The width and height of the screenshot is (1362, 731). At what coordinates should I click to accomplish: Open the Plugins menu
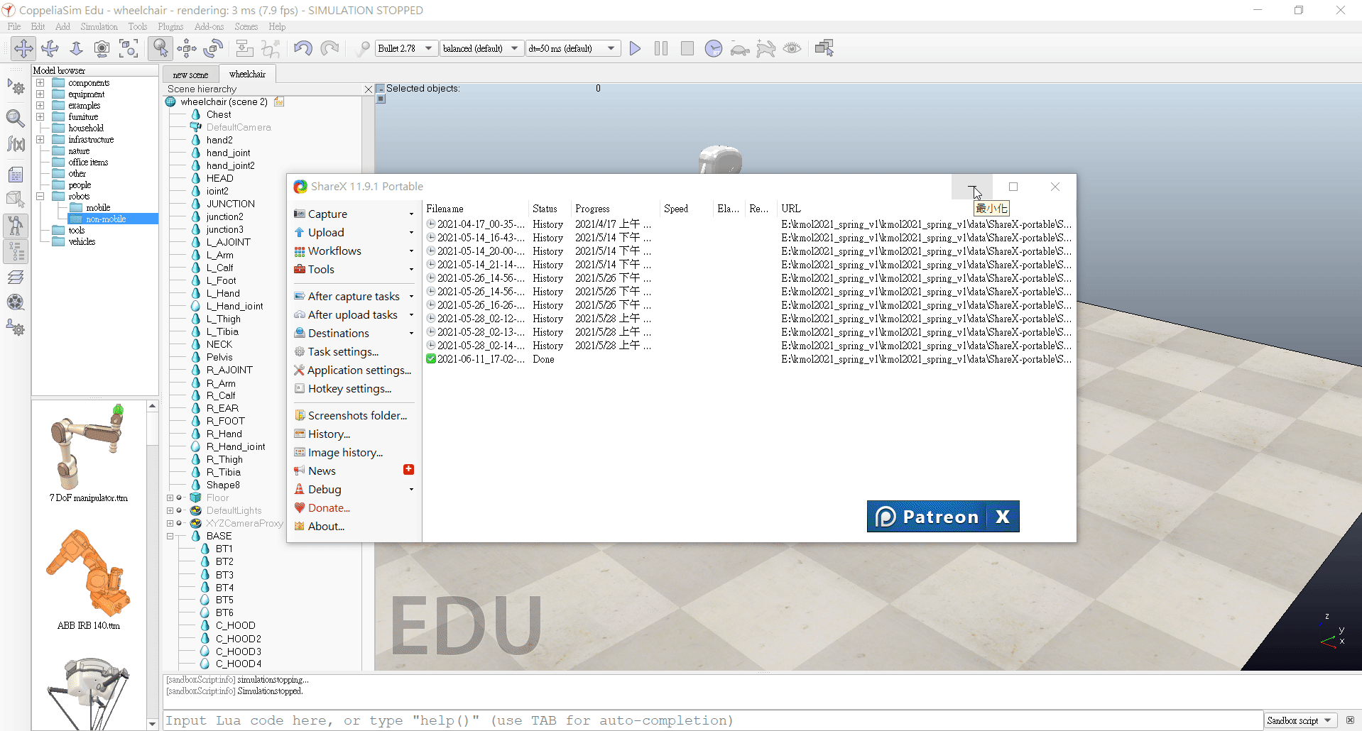[x=170, y=27]
